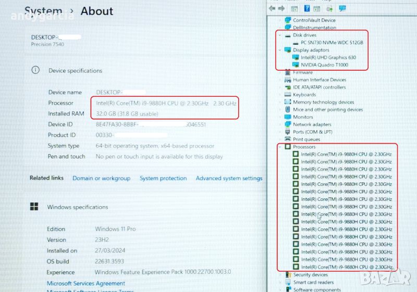Collapse the Disk drives category
This screenshot has height=292, width=417.
pos(280,35)
